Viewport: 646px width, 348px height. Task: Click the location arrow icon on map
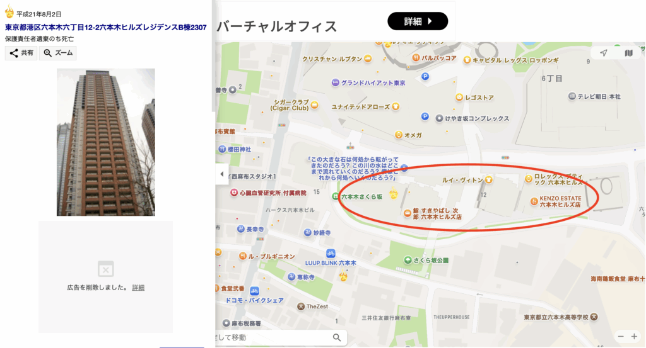pos(604,53)
